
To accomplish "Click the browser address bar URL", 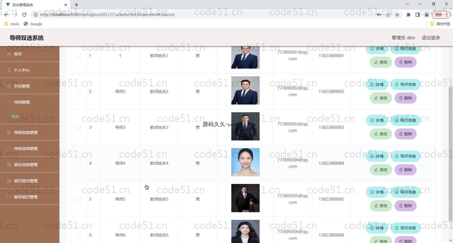I will tap(107, 15).
